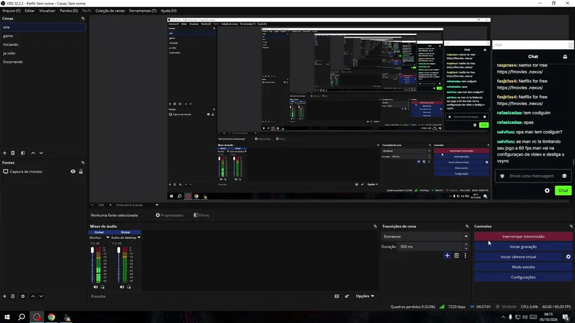
Task: Zoom in preview with plus icon
Action: [111, 205]
